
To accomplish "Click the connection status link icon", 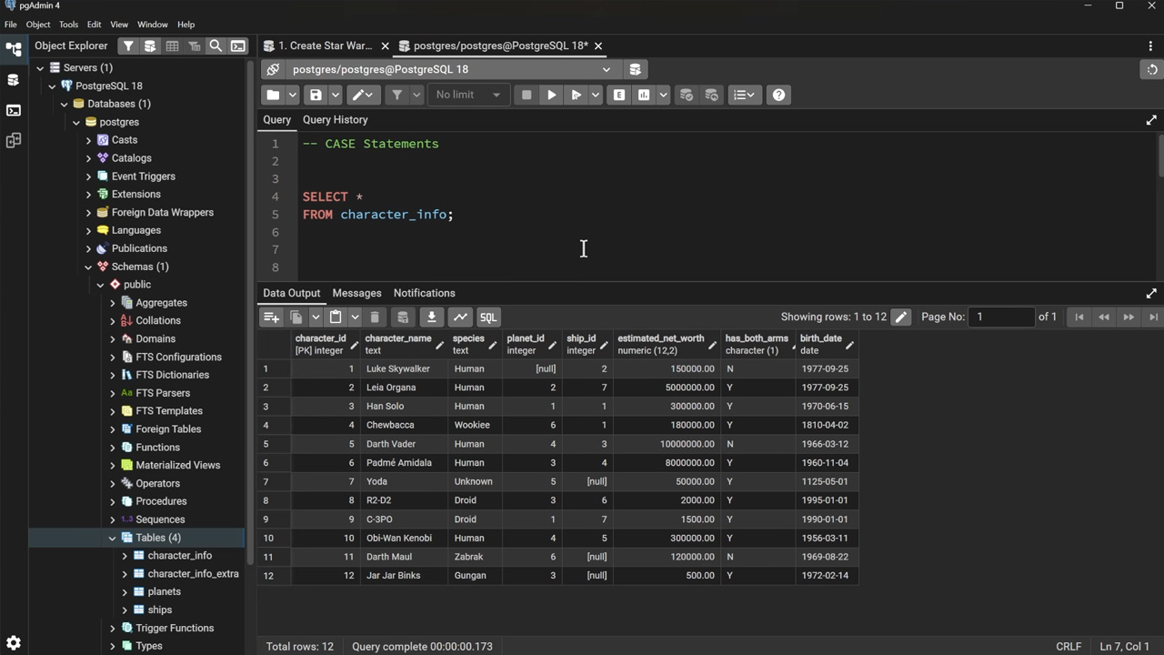I will pyautogui.click(x=273, y=69).
